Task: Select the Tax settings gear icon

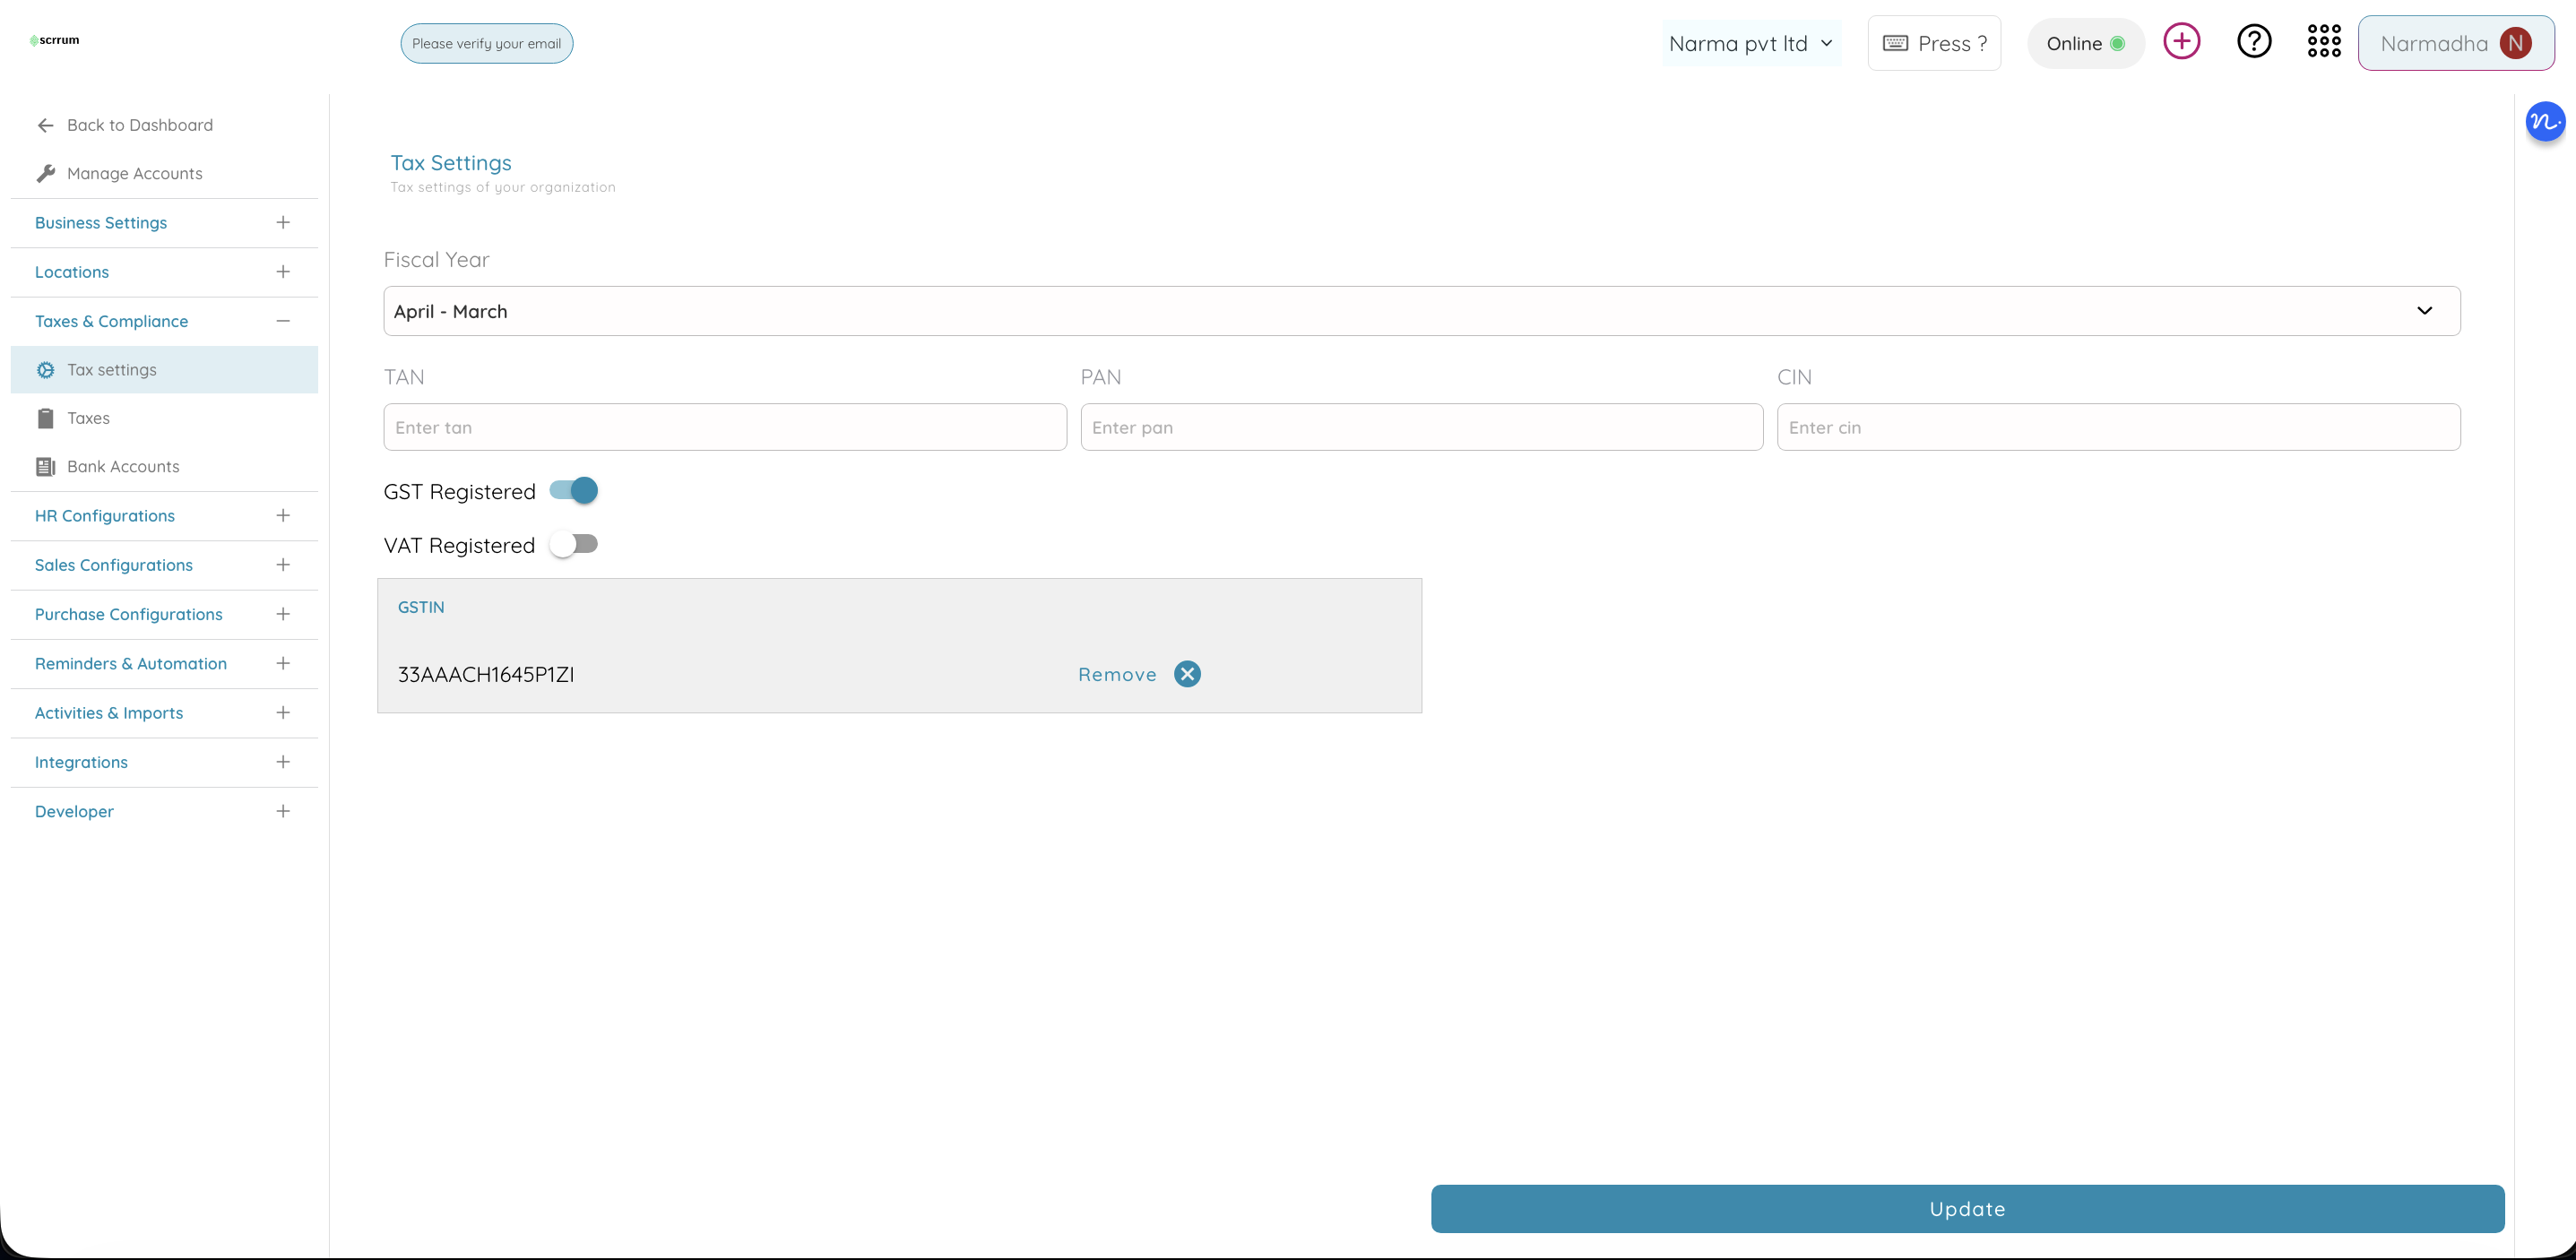Action: (x=45, y=369)
